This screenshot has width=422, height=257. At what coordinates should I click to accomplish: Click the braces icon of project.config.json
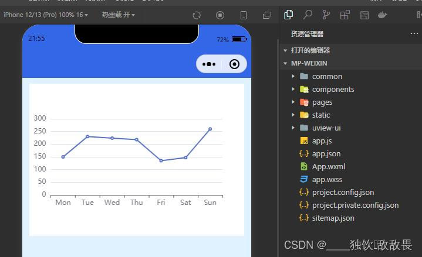[304, 192]
